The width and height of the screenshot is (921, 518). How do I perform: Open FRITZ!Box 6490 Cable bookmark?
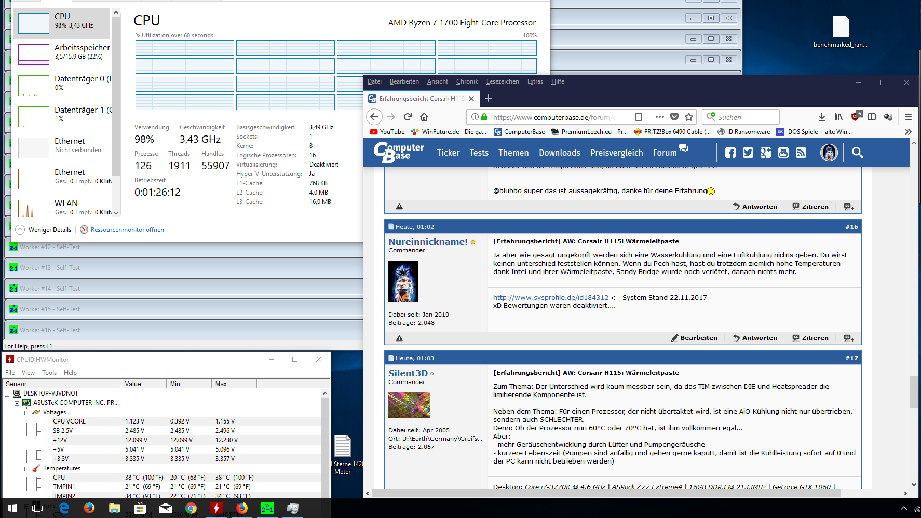672,132
